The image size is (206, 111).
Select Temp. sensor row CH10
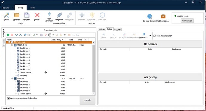49,94
